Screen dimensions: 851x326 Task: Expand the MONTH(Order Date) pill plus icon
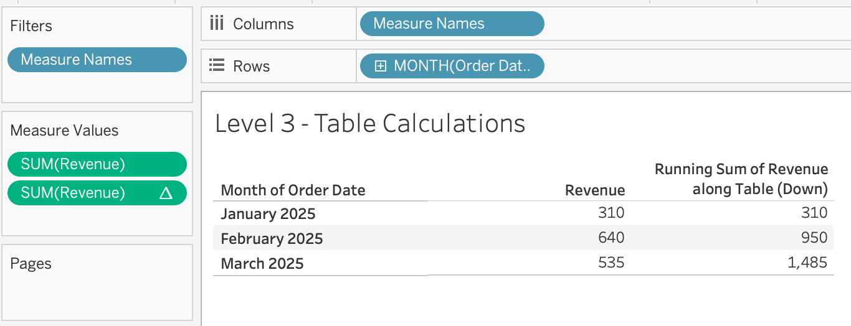coord(381,66)
